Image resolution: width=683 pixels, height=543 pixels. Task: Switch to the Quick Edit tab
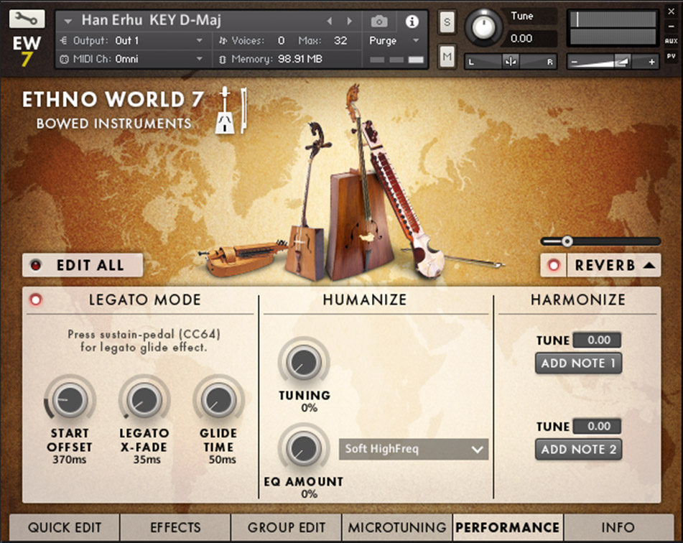[x=65, y=527]
